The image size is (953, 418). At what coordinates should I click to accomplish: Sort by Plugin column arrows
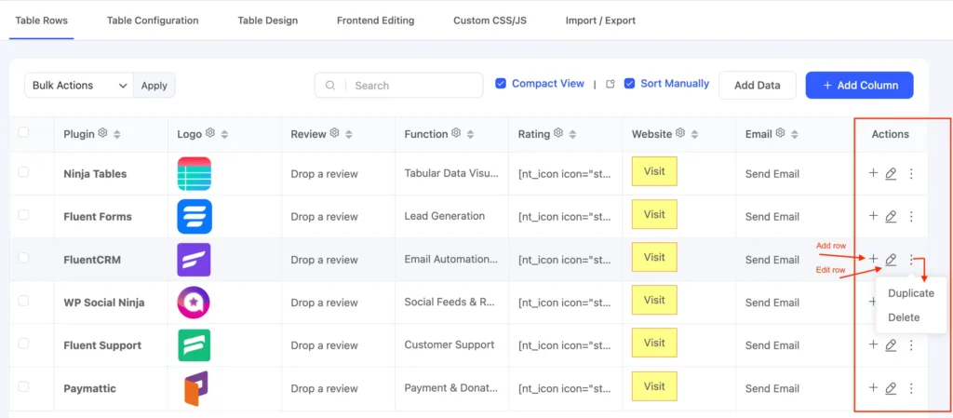[117, 134]
